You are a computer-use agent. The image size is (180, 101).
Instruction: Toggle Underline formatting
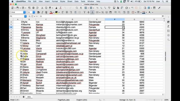click(46, 12)
